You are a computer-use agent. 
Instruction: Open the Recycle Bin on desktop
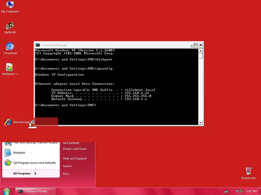[x=249, y=173]
